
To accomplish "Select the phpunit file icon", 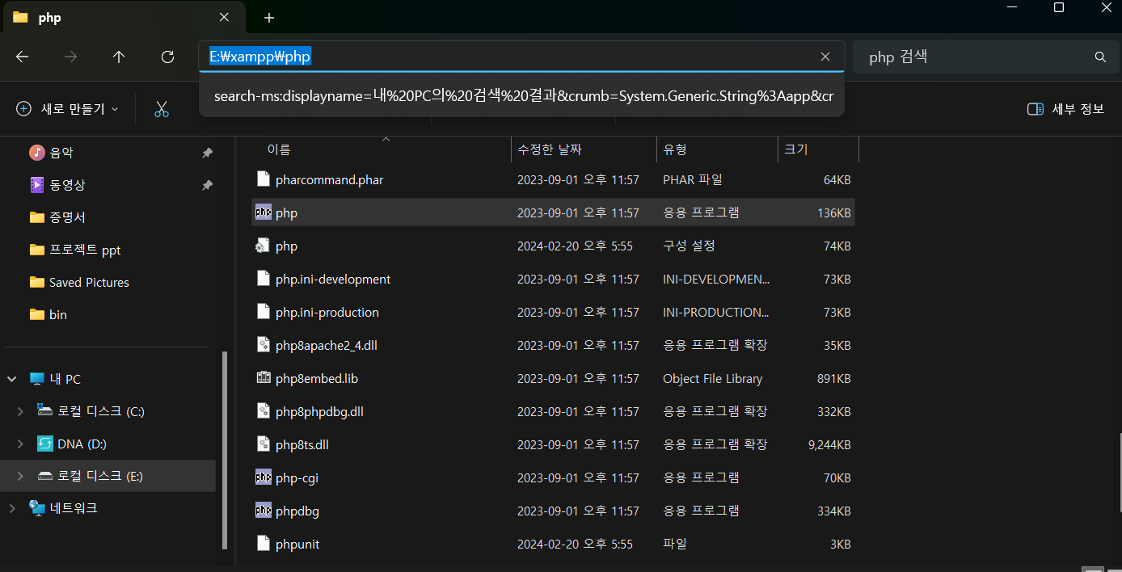I will [x=263, y=543].
